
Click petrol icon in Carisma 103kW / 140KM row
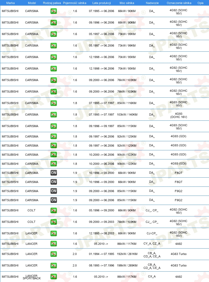click(x=53, y=115)
